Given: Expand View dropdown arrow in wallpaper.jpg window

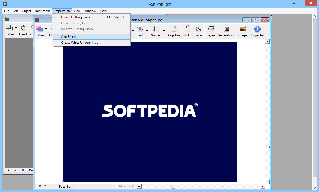Looking at the screenshot, I should (46, 29).
